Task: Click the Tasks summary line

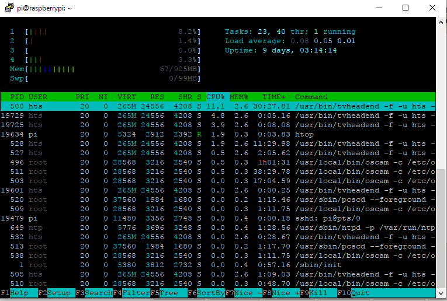Action: point(290,32)
